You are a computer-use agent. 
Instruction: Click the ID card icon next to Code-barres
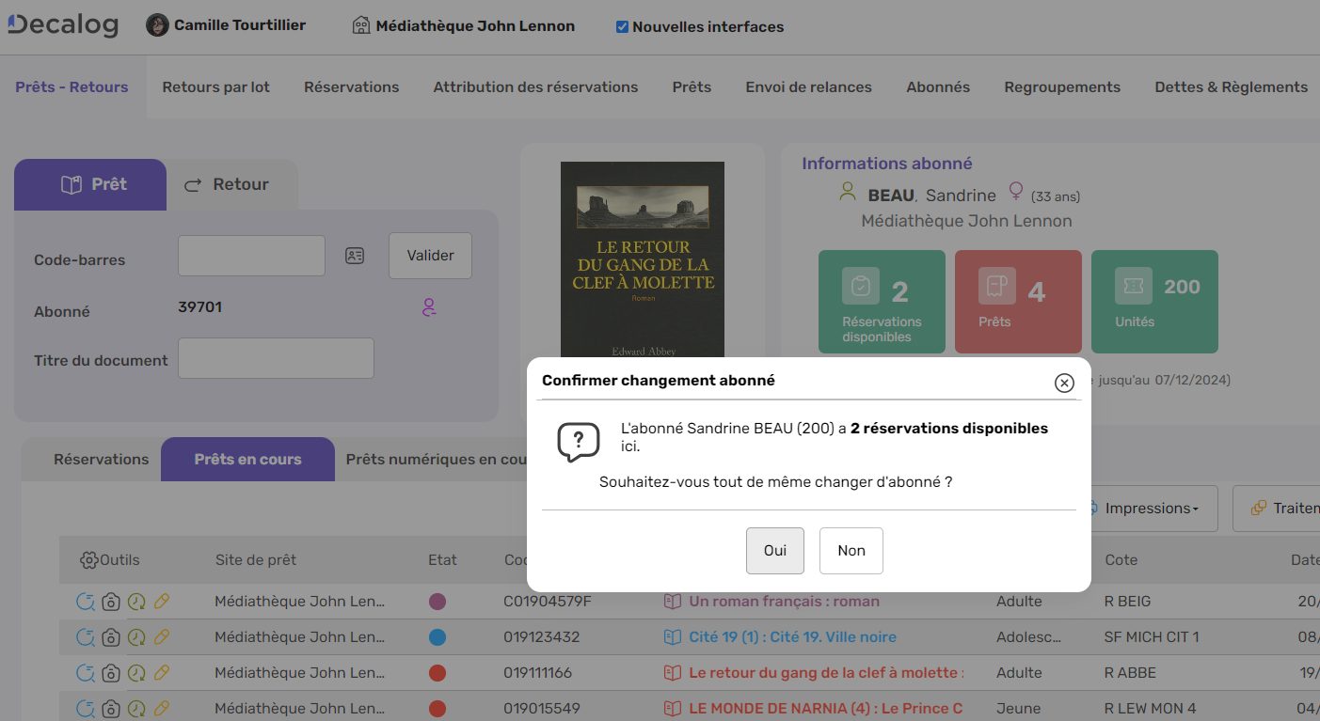pyautogui.click(x=355, y=255)
